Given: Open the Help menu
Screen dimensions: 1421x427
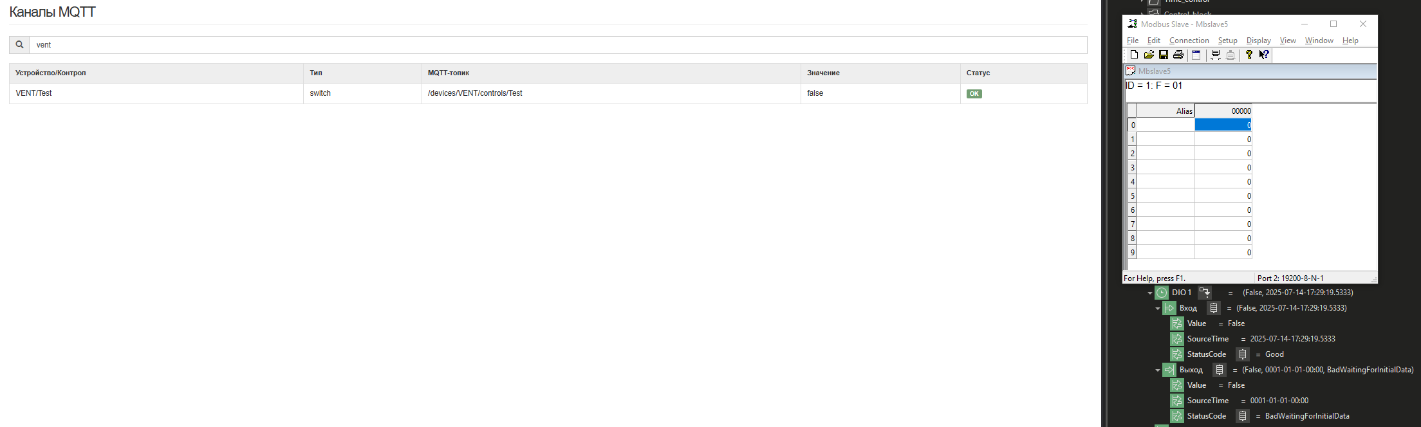Looking at the screenshot, I should pos(1350,41).
